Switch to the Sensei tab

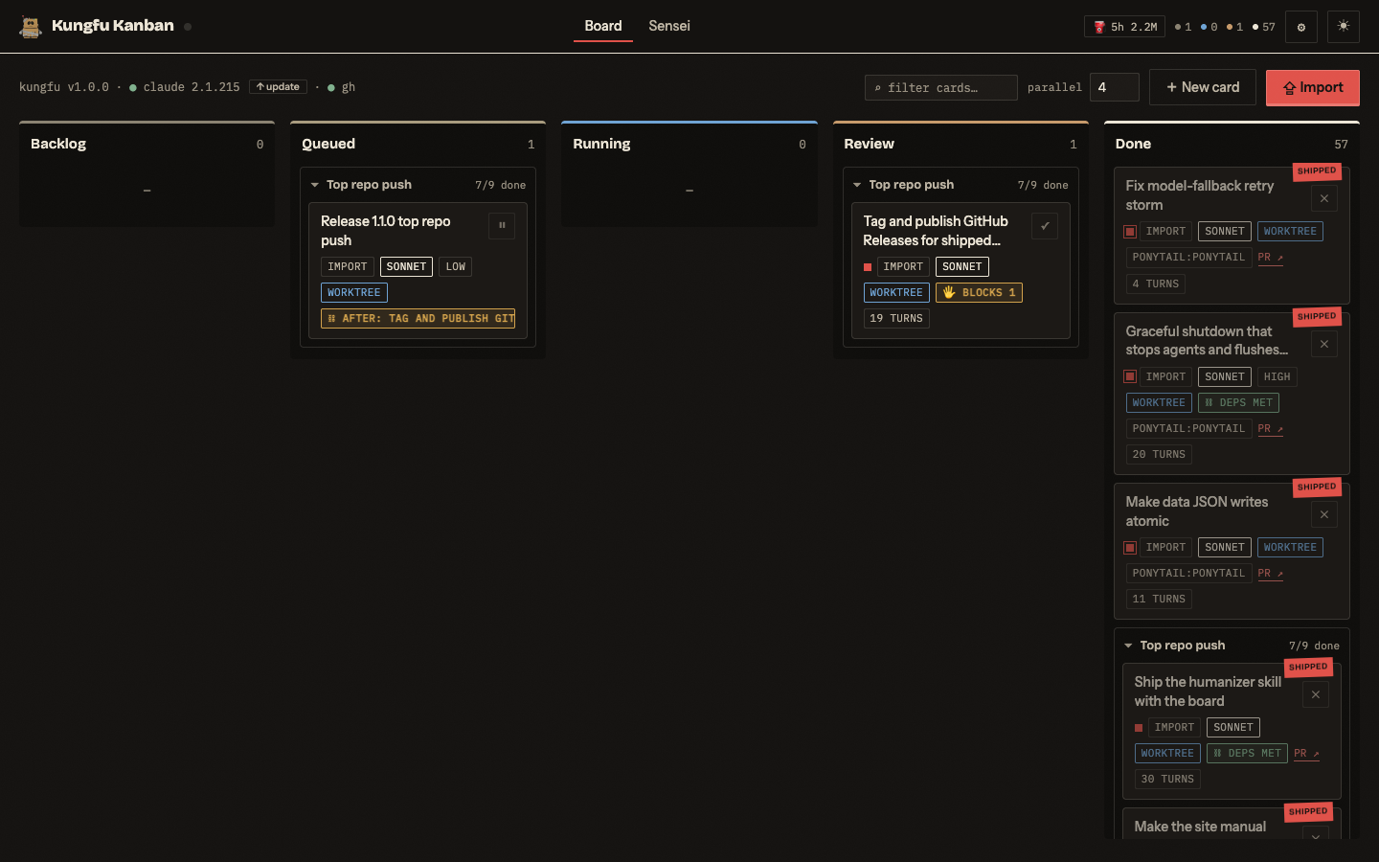point(669,26)
